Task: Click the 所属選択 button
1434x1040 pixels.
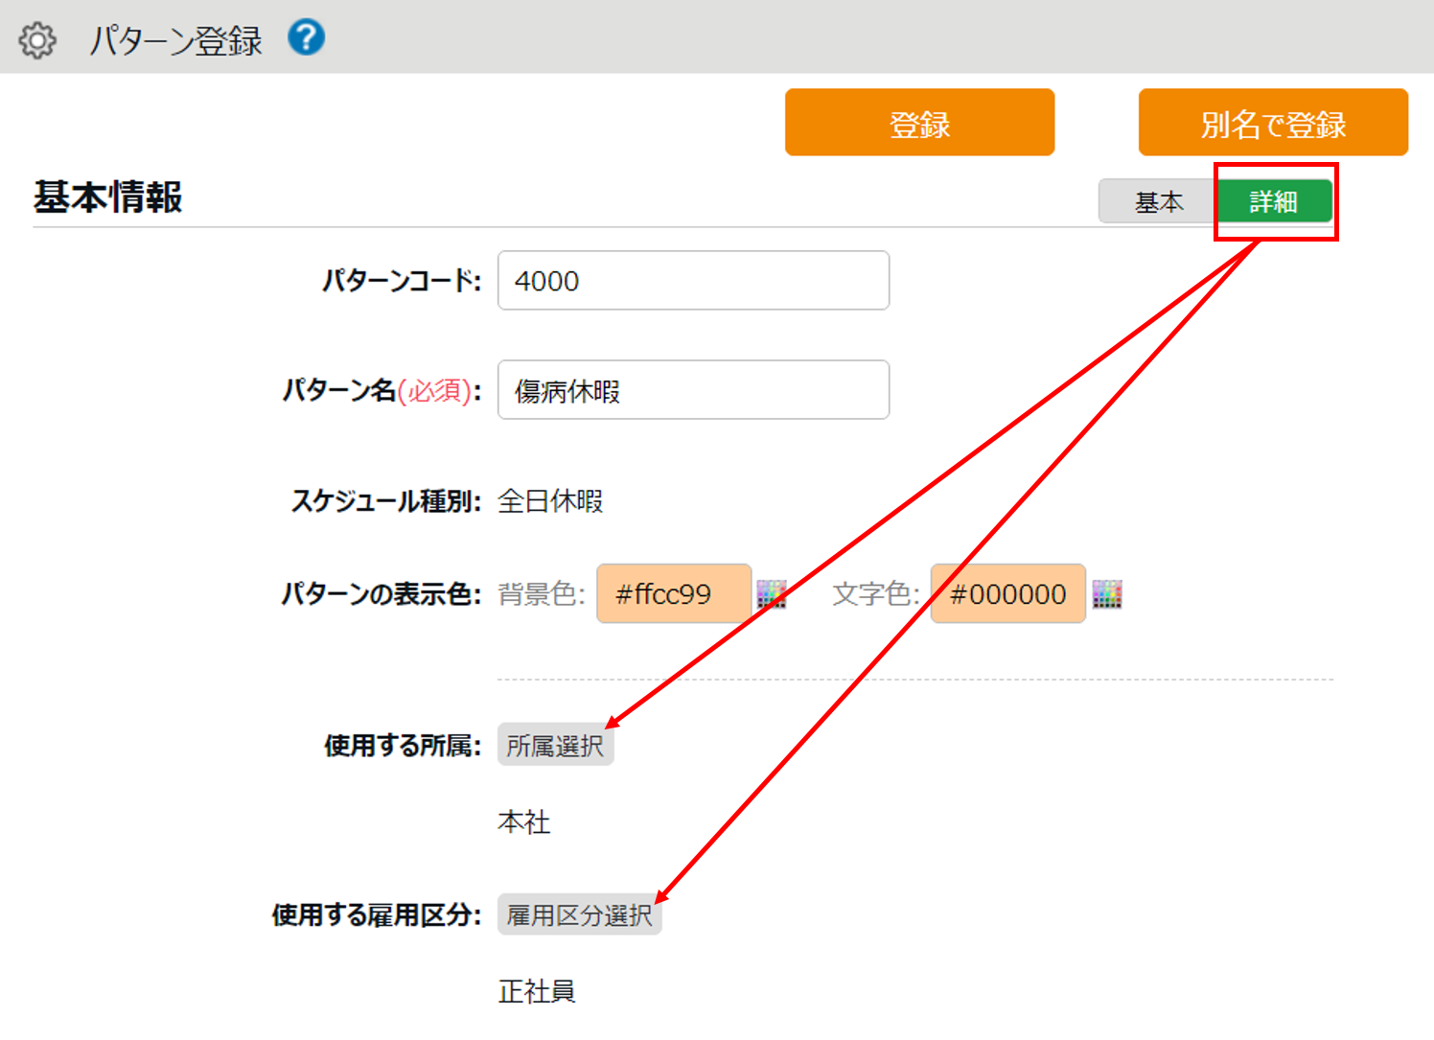Action: point(555,745)
